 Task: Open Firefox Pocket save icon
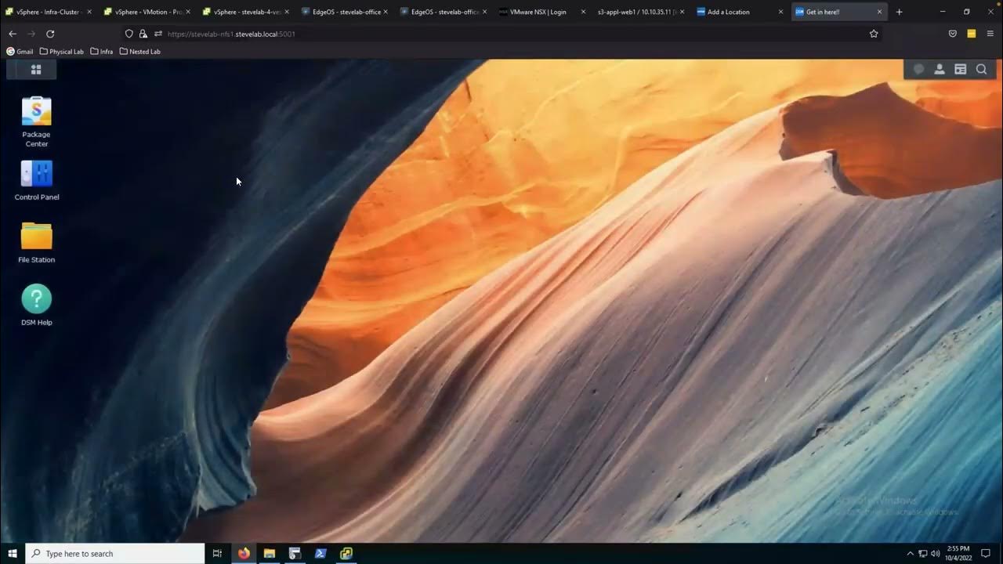(953, 34)
